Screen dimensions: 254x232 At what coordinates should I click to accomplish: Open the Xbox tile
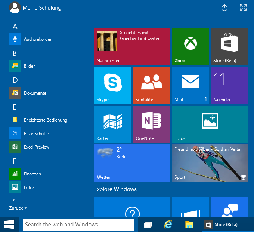pos(190,46)
